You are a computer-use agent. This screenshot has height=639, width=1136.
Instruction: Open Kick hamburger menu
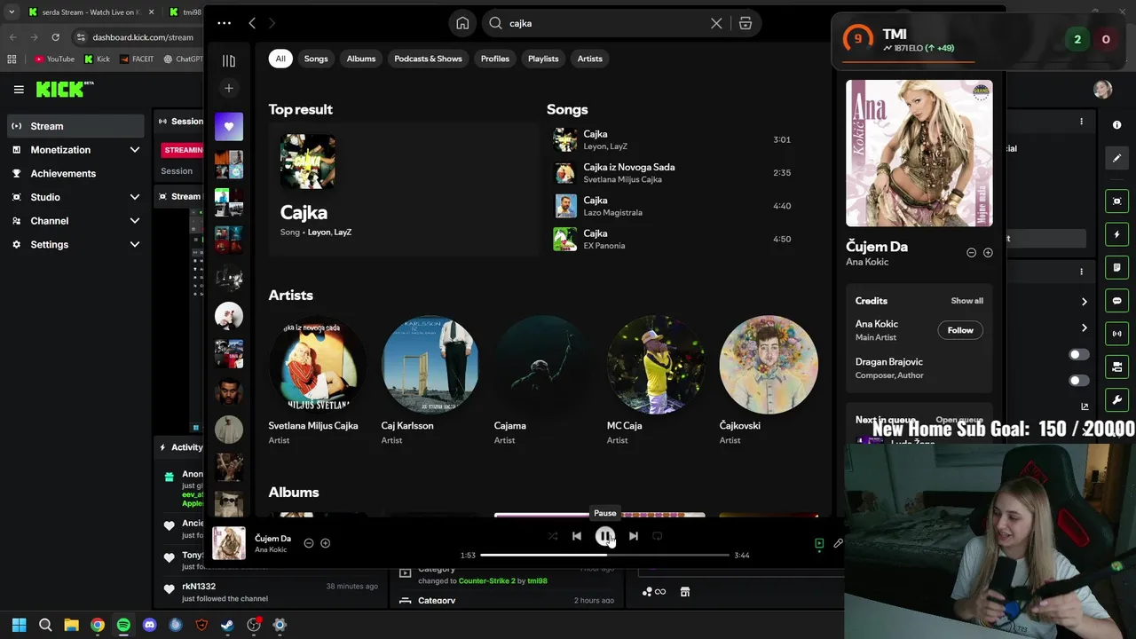coord(19,90)
